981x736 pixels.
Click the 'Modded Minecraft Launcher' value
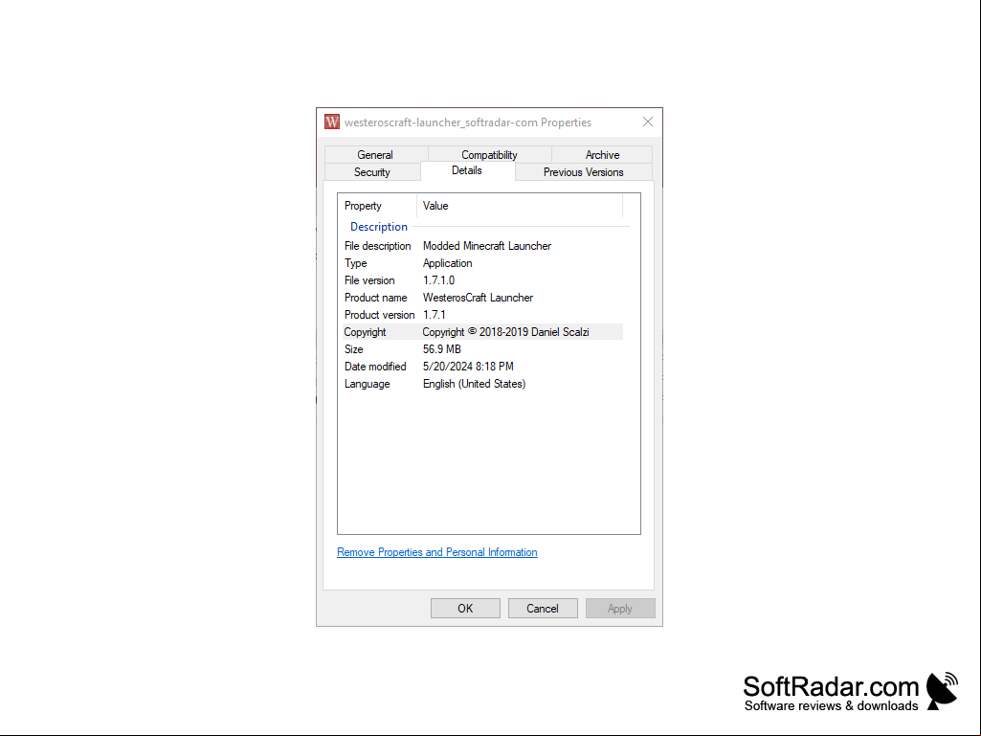[x=487, y=246]
